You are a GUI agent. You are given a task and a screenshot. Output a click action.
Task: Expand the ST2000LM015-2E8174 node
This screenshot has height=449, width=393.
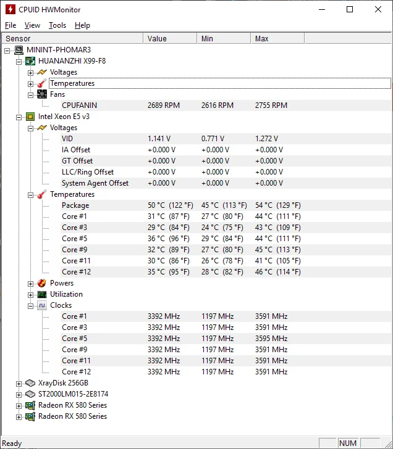coord(19,395)
